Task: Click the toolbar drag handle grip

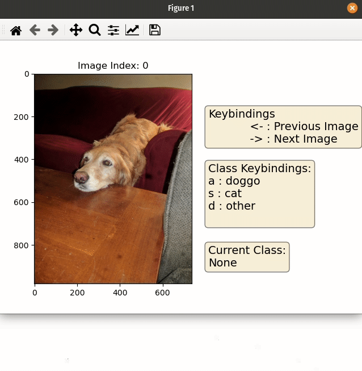Action: coord(3,30)
